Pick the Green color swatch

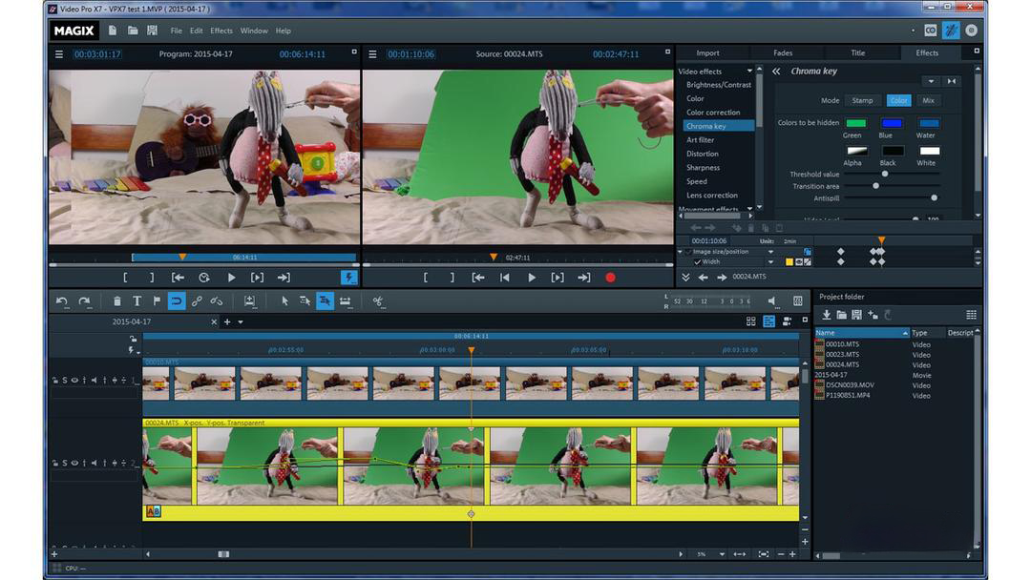click(x=855, y=123)
